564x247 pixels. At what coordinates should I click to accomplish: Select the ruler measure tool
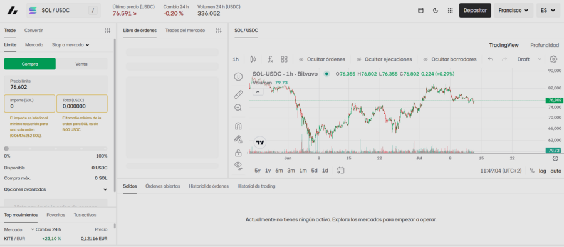tap(238, 94)
